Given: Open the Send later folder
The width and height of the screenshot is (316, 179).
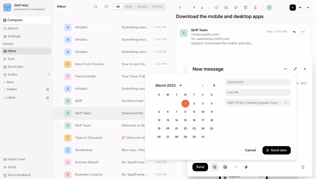Looking at the screenshot, I should [26, 67].
